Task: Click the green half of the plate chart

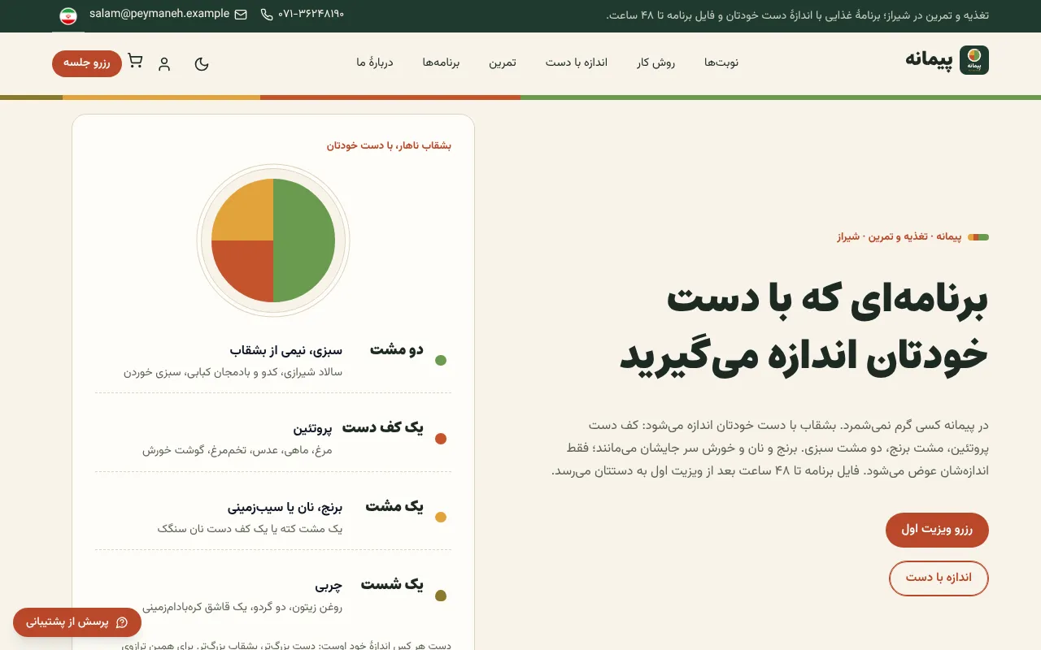Action: click(304, 240)
